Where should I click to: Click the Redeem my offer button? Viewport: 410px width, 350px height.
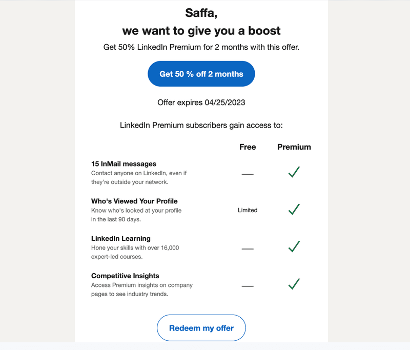tap(201, 327)
